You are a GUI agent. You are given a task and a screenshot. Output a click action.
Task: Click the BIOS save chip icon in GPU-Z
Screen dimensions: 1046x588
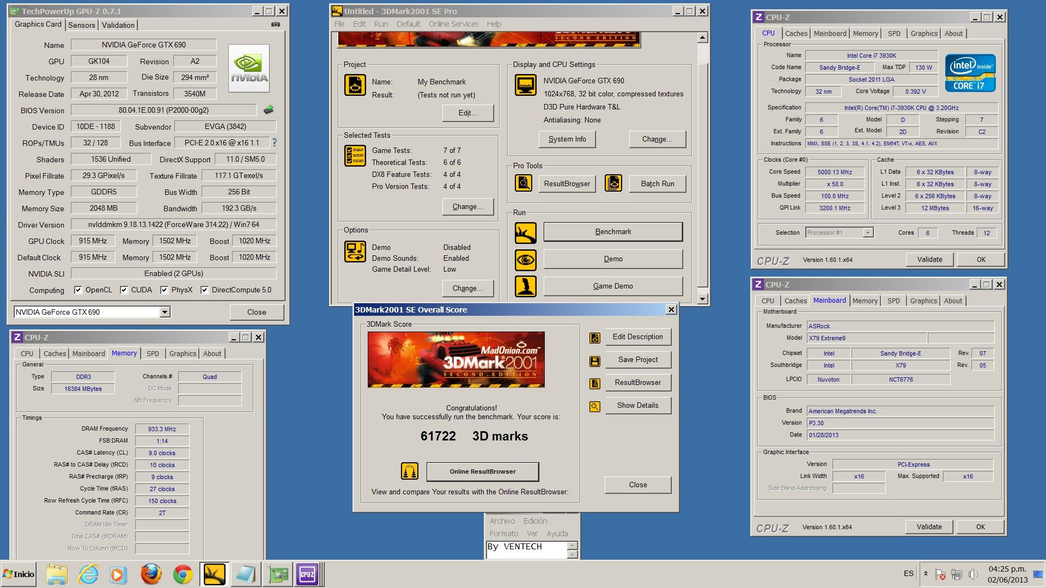tap(269, 110)
